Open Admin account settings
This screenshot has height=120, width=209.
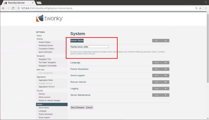click(x=44, y=97)
